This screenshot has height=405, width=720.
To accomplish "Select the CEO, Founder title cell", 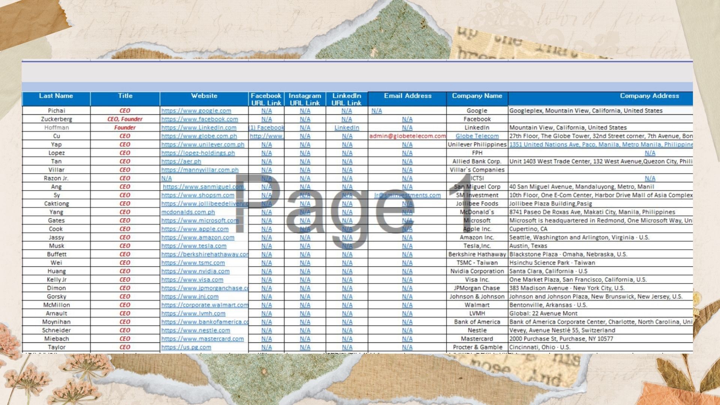I will click(125, 119).
